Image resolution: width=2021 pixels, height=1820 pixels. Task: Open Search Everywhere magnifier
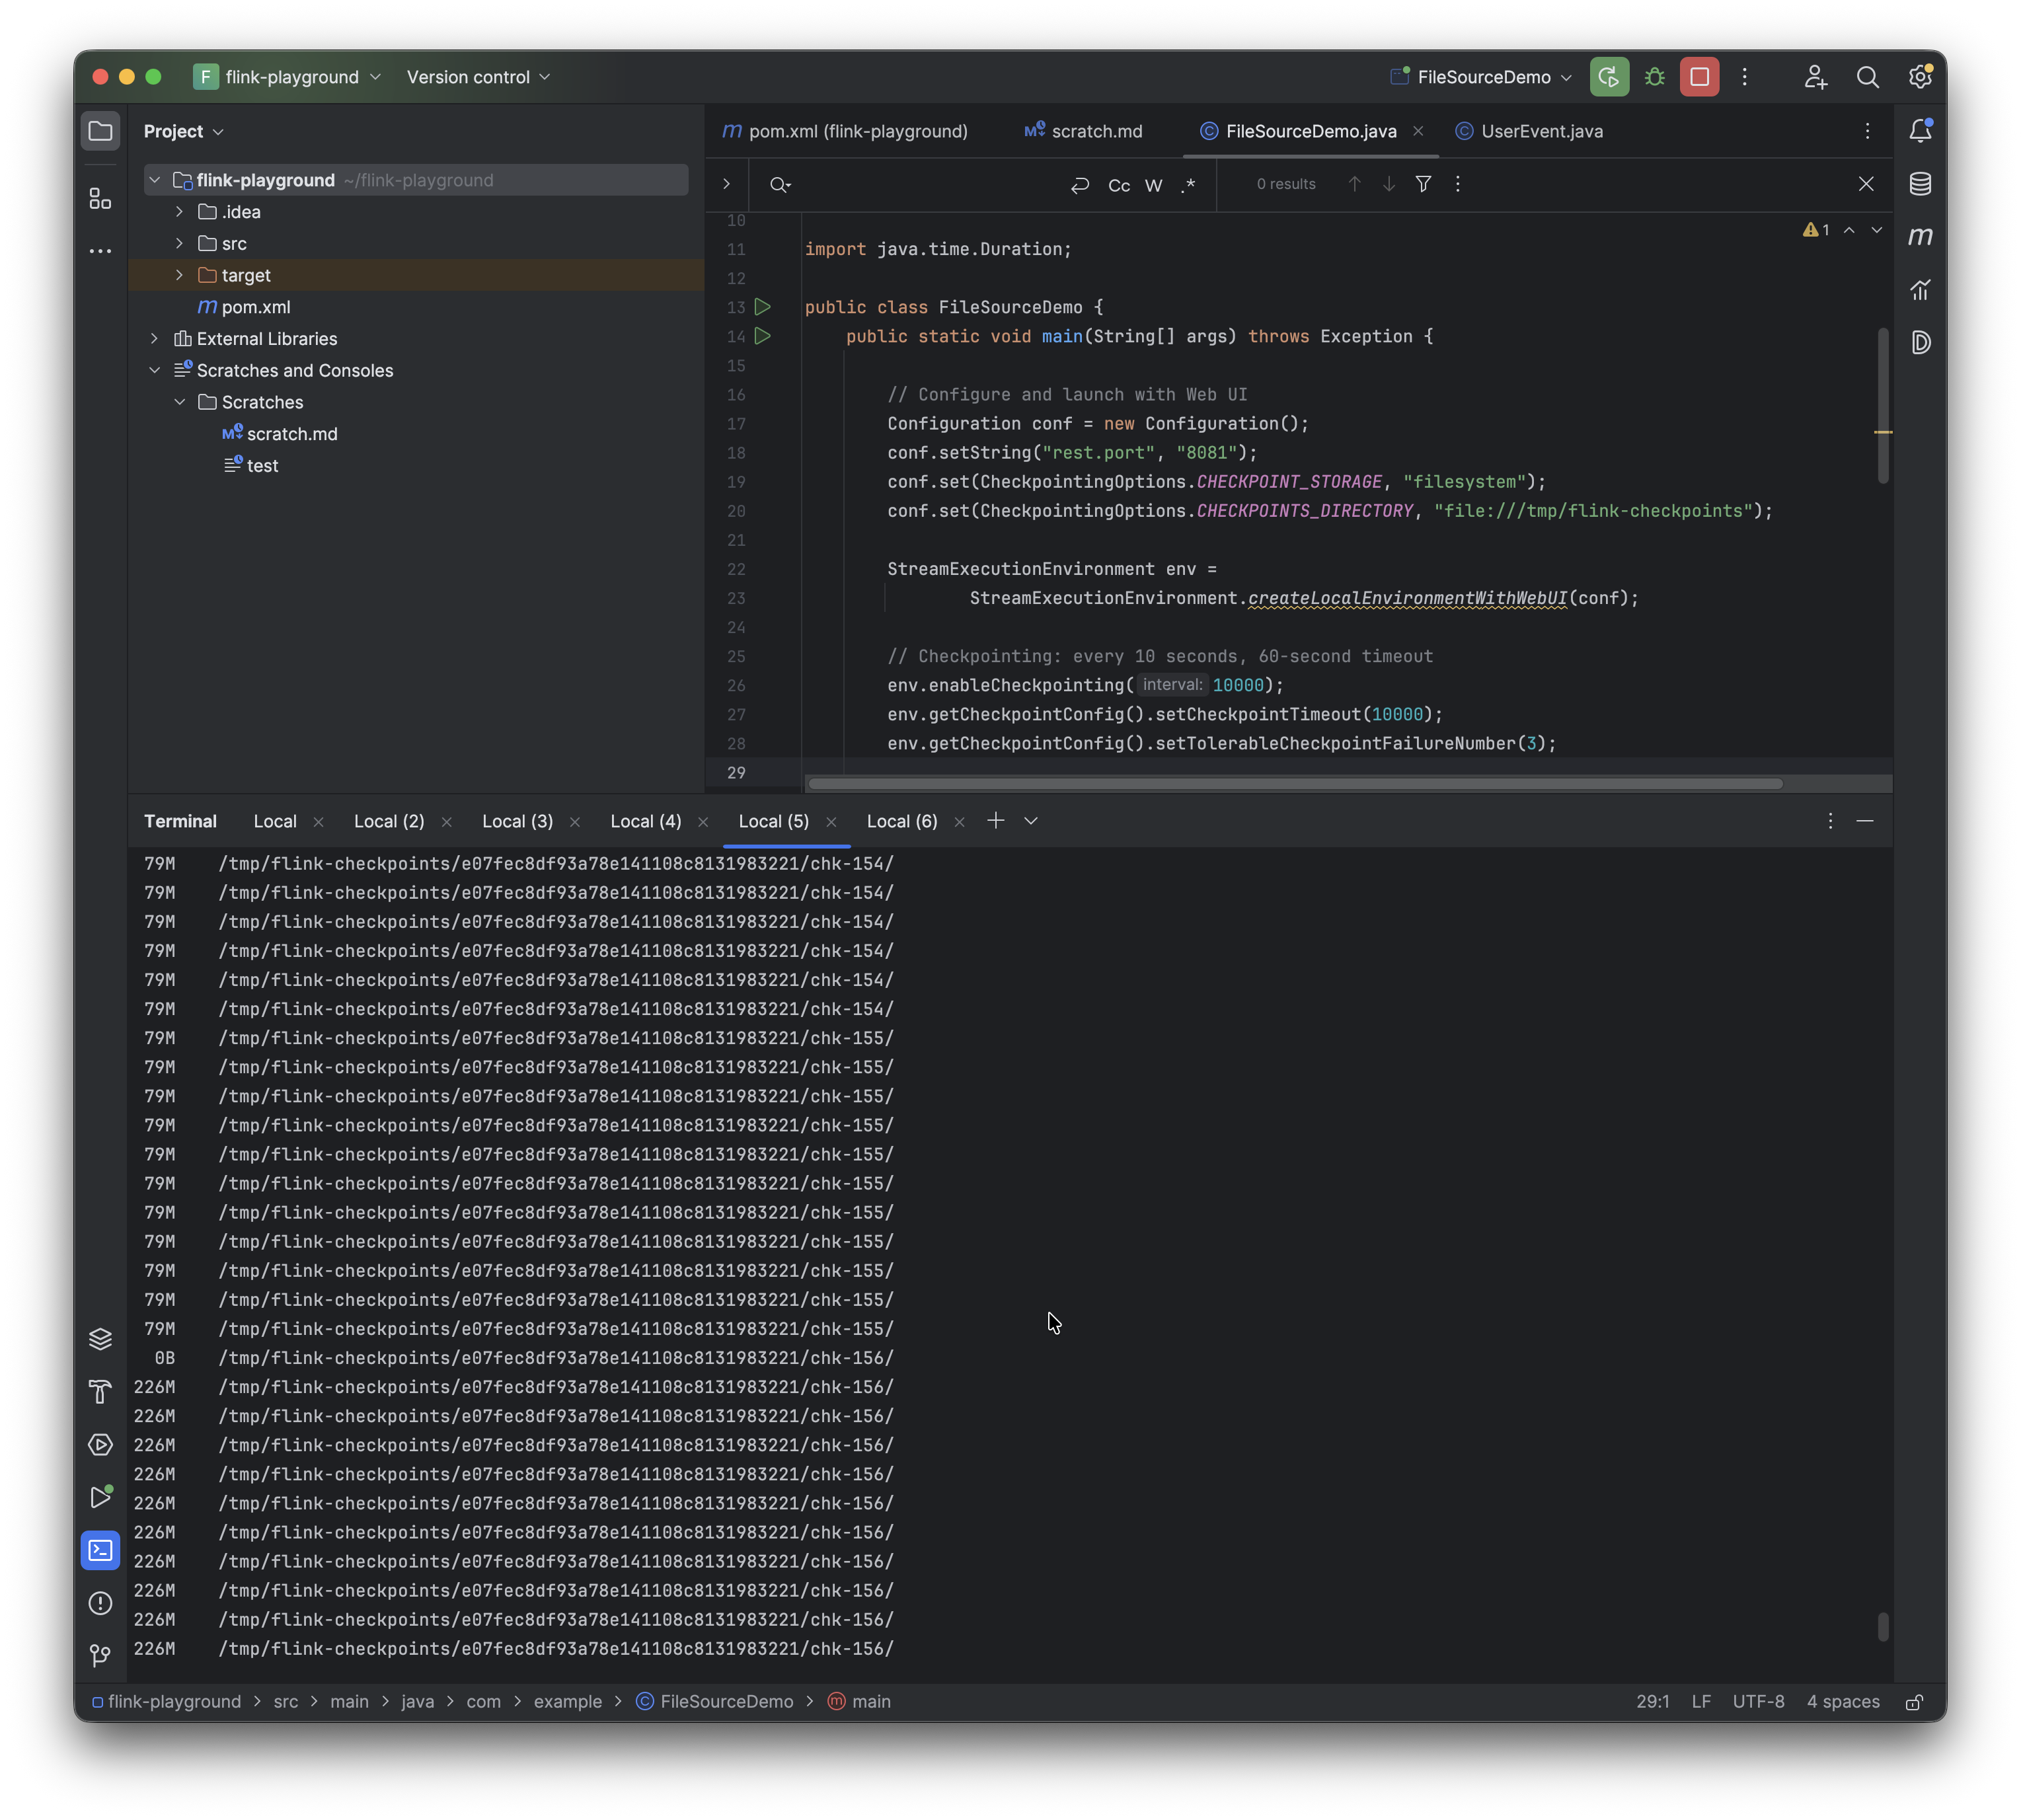point(1867,77)
